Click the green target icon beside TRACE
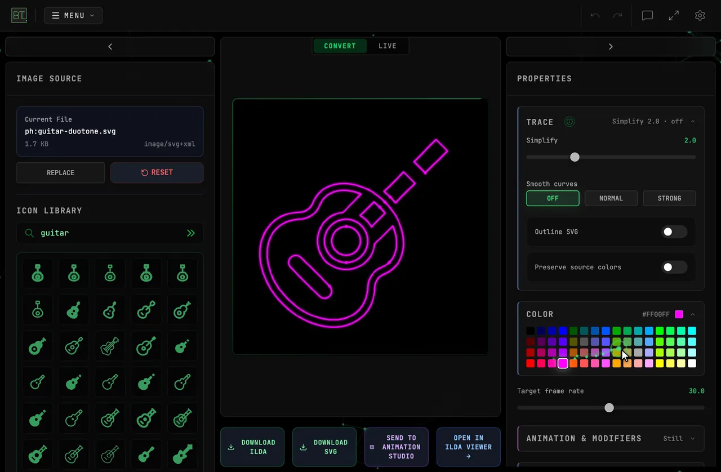 point(569,122)
